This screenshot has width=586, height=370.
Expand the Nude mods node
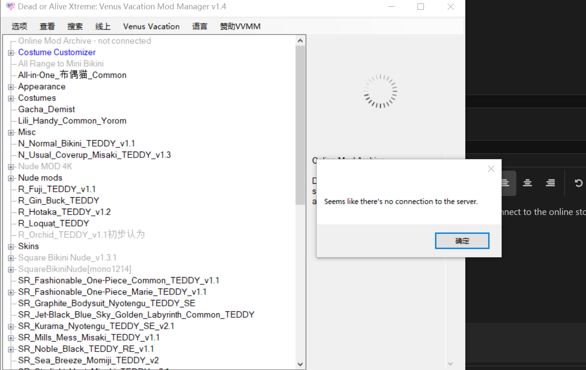coord(11,178)
